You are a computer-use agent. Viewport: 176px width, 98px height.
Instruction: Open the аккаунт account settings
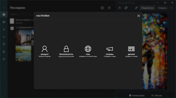(x=45, y=51)
